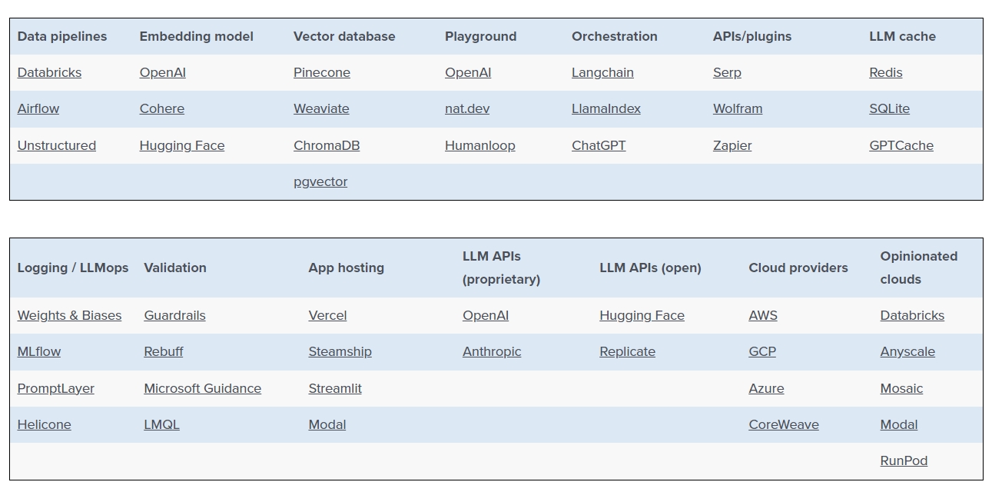Select the Redis LLM cache link

[x=886, y=72]
